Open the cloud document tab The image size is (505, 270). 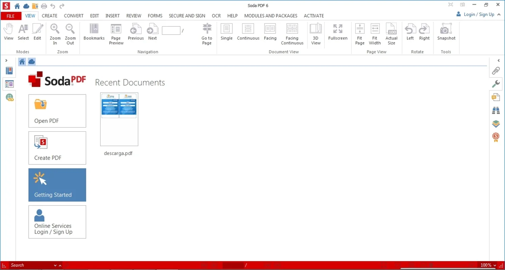31,61
